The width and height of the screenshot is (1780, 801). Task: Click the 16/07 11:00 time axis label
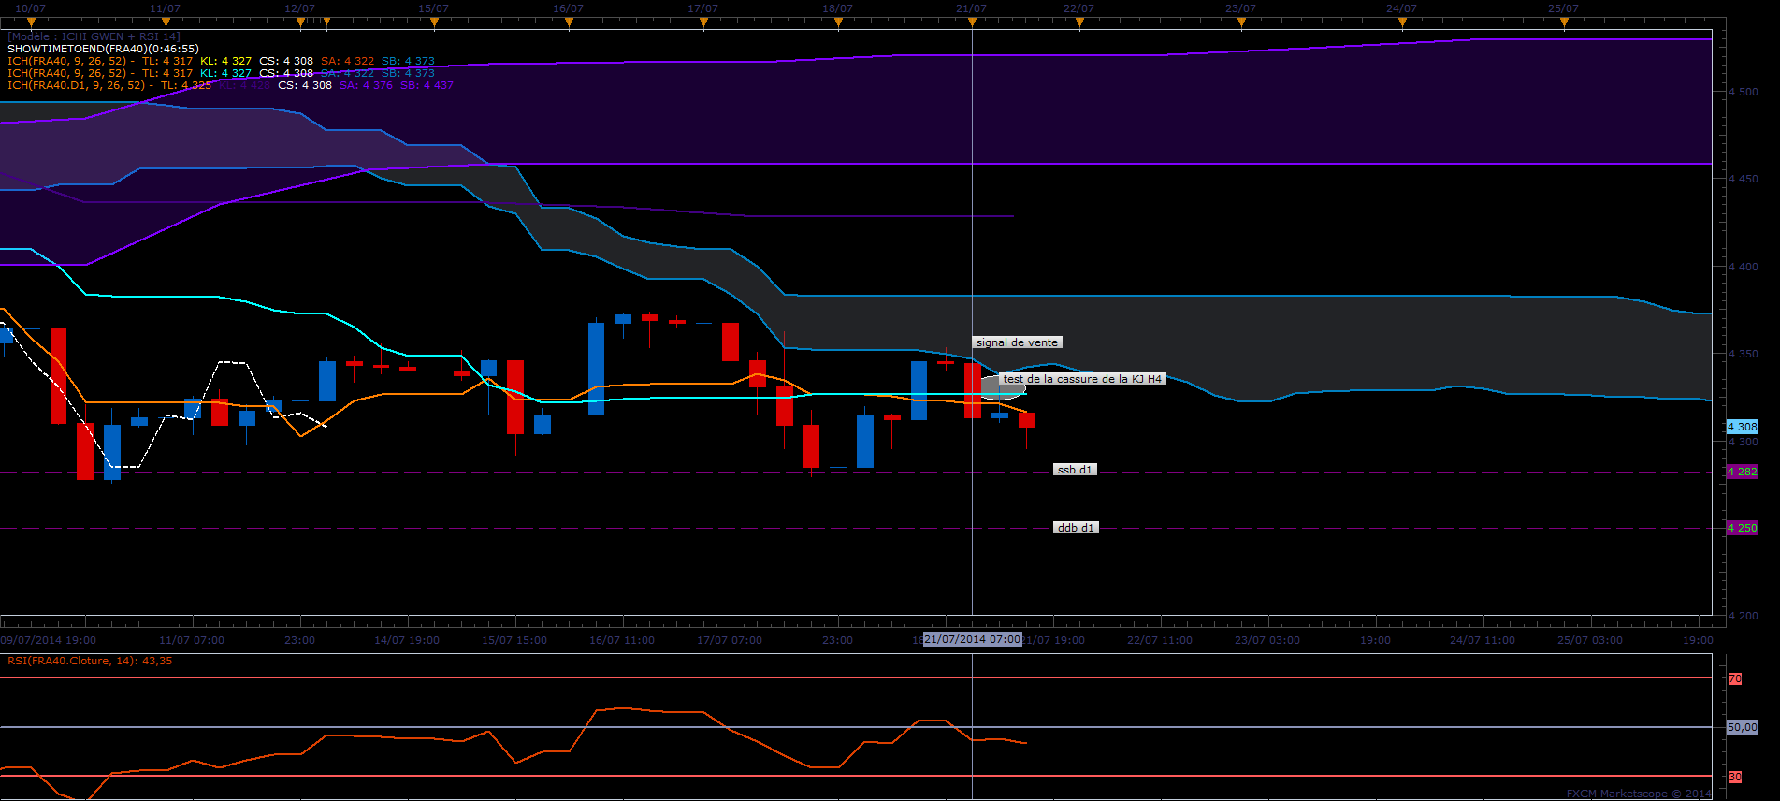[x=622, y=640]
